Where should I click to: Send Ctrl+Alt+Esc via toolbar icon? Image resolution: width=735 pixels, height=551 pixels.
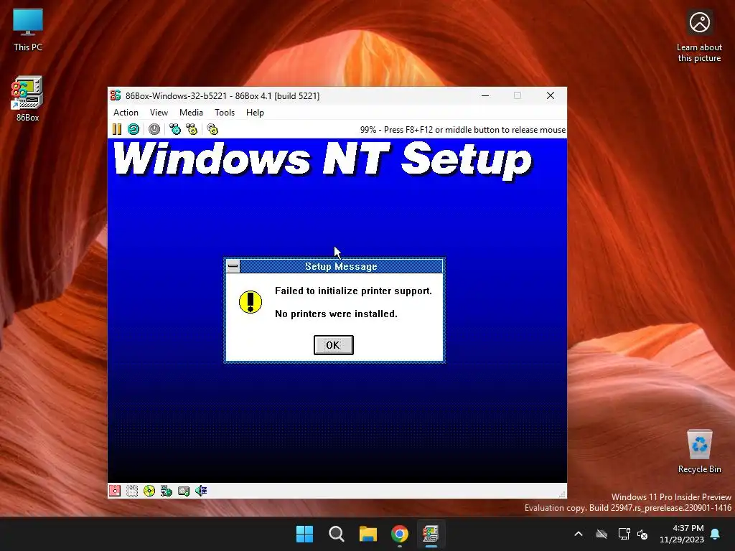(192, 129)
